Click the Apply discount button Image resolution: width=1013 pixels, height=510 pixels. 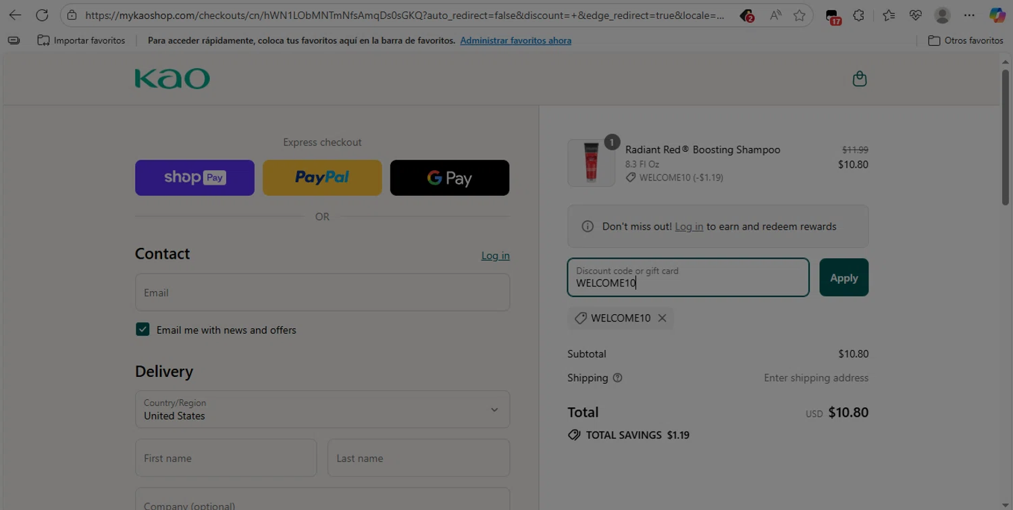coord(843,278)
